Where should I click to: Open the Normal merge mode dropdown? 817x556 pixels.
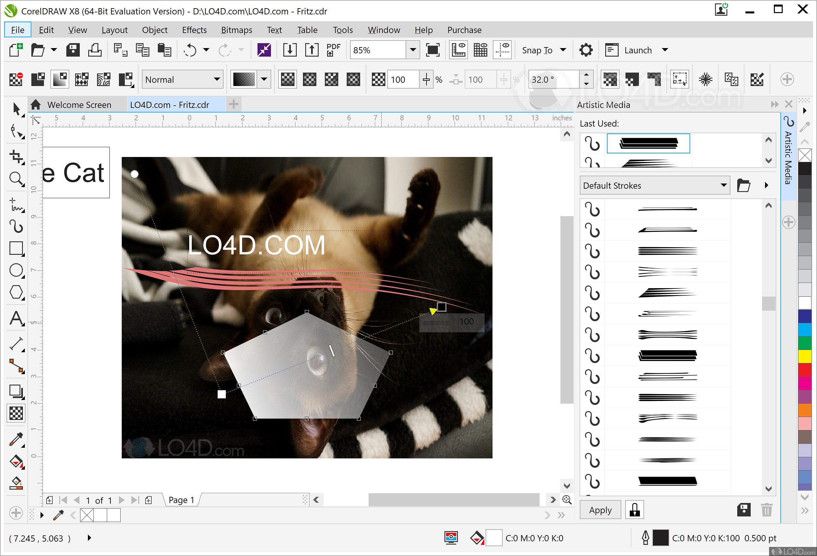coord(217,79)
